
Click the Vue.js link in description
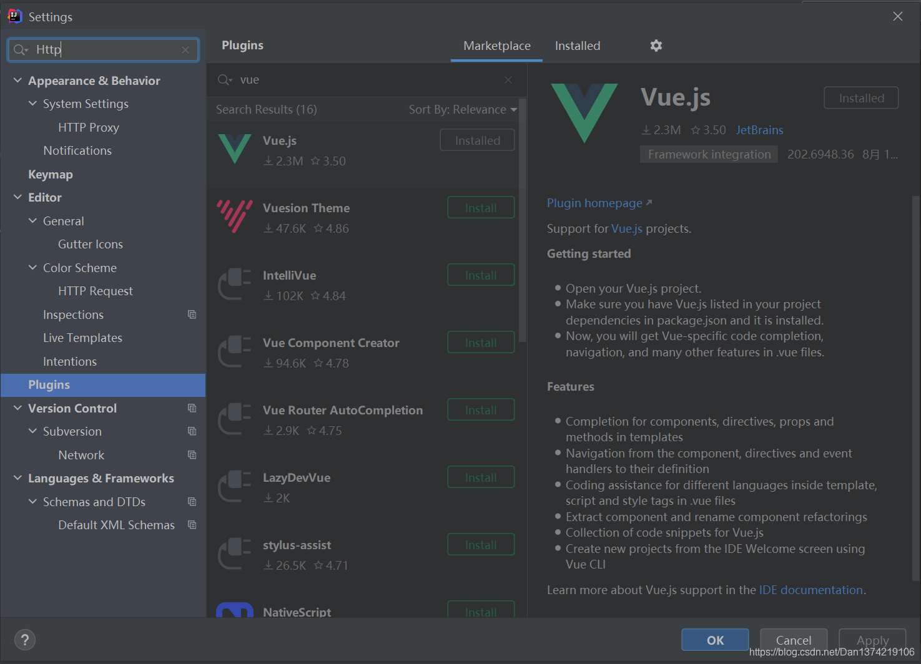626,229
